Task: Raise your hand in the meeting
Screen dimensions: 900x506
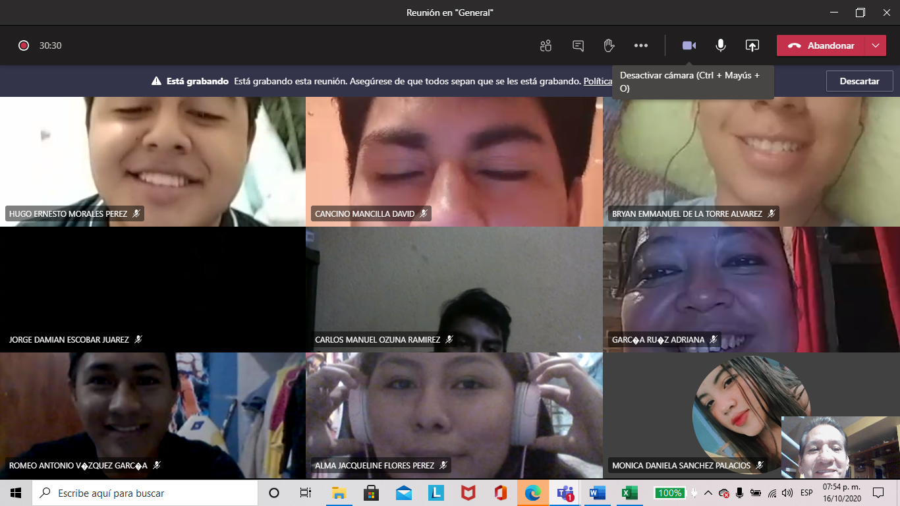Action: point(609,45)
